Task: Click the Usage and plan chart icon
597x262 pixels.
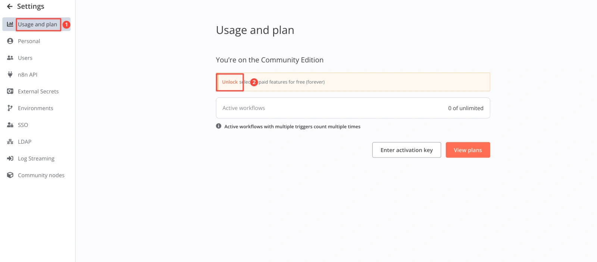Action: pos(10,24)
